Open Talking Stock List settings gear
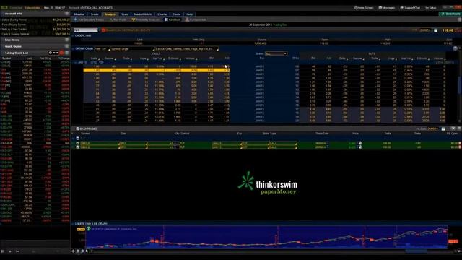 click(51, 53)
